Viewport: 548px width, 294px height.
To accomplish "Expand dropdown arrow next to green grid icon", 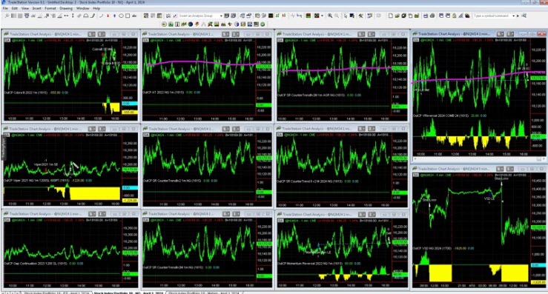I will click(322, 16).
